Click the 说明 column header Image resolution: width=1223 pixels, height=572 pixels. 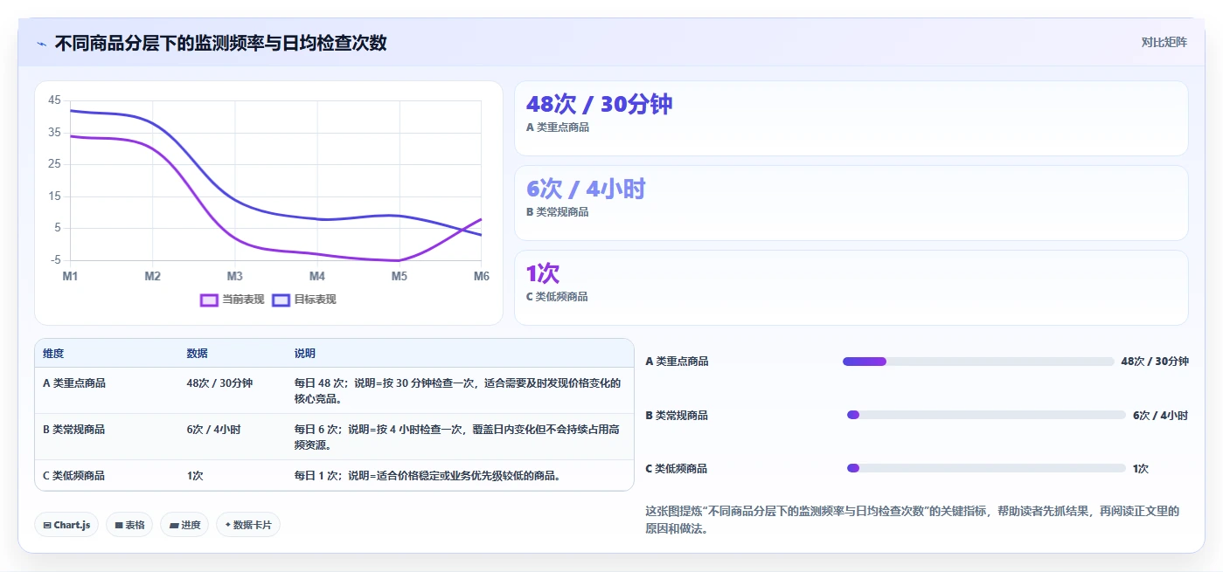(304, 354)
